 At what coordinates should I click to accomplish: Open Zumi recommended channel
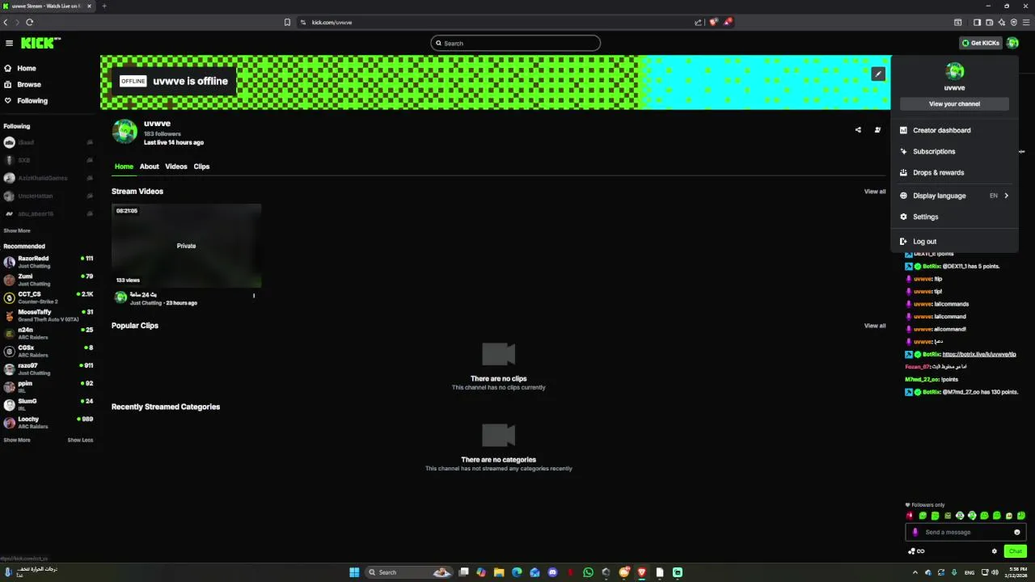[x=49, y=280]
